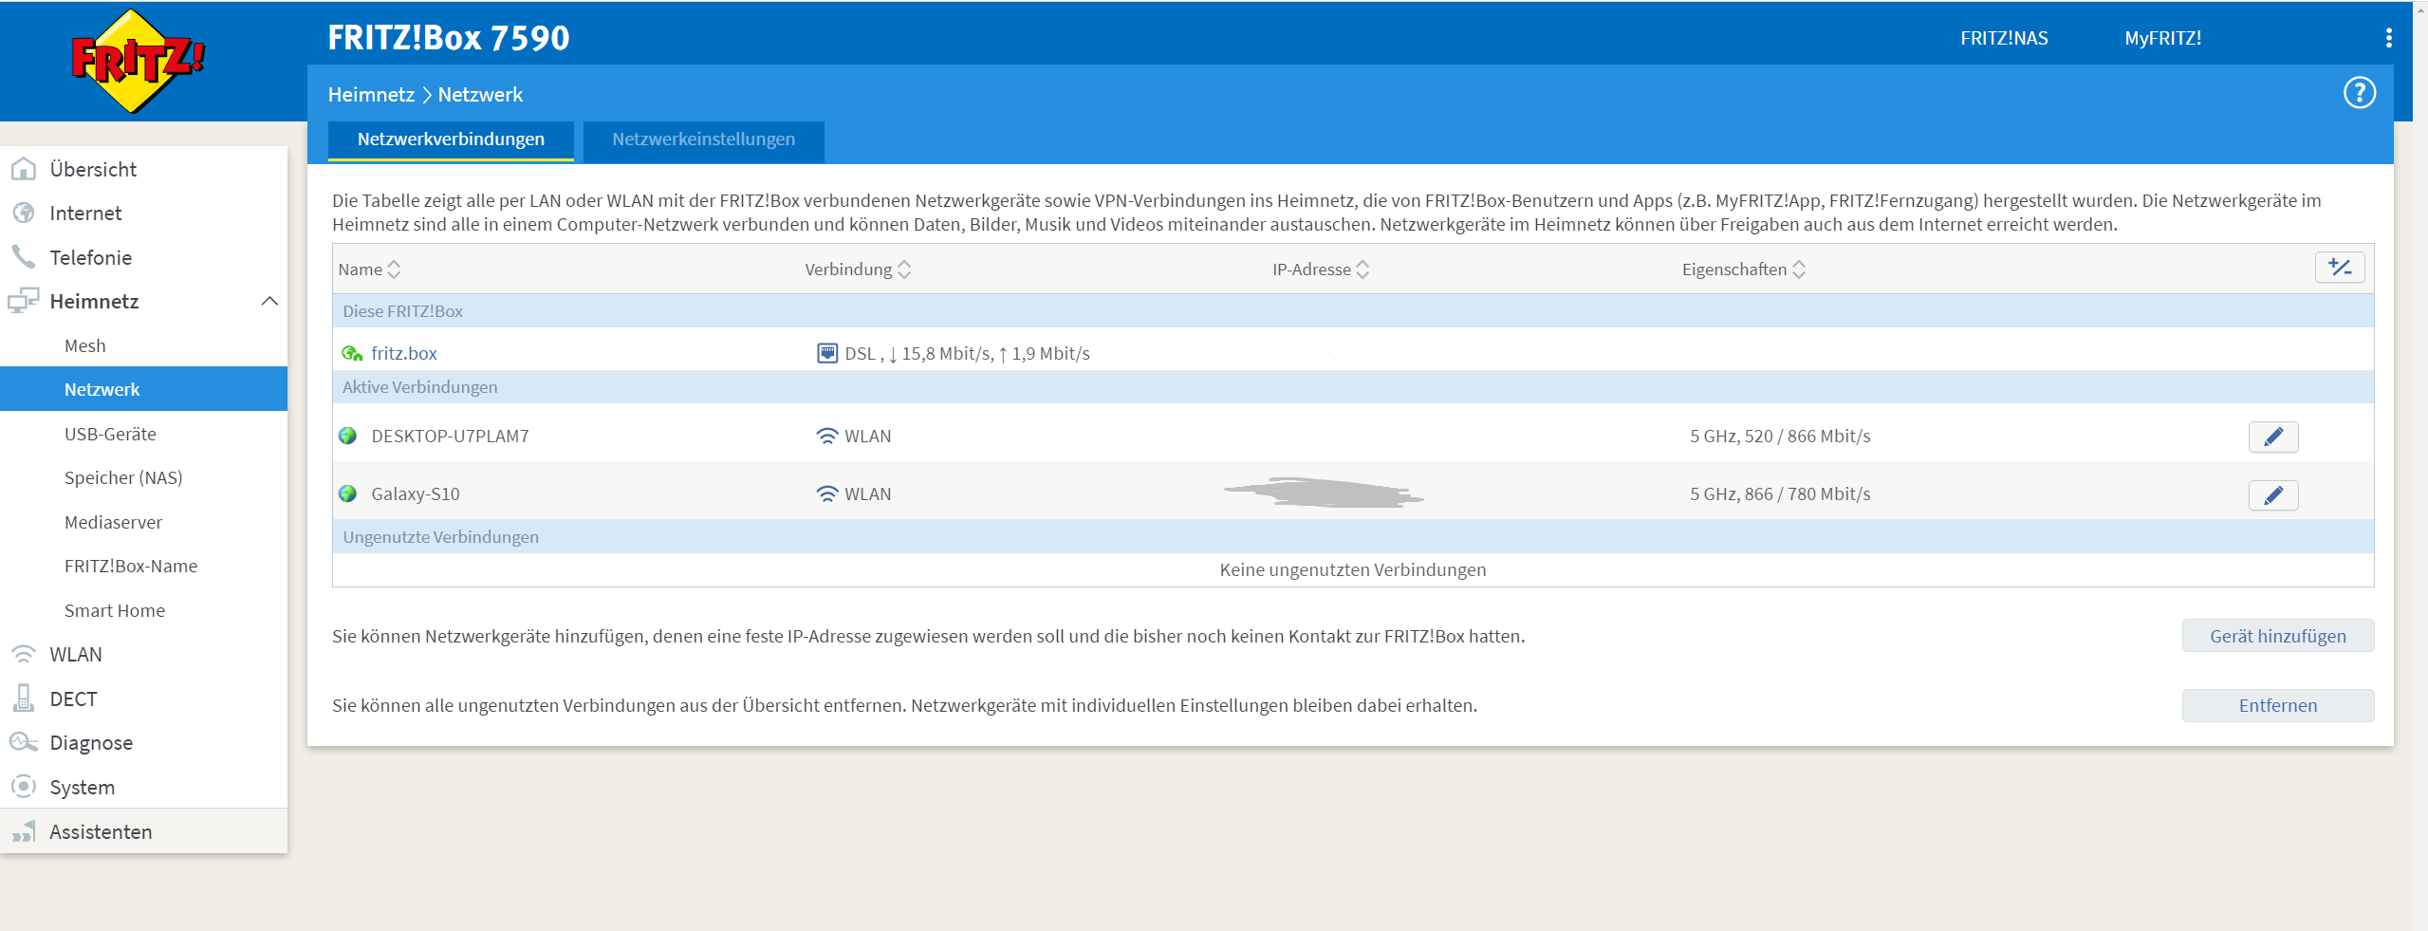
Task: Sort table by Verbindung column
Action: pyautogui.click(x=857, y=270)
